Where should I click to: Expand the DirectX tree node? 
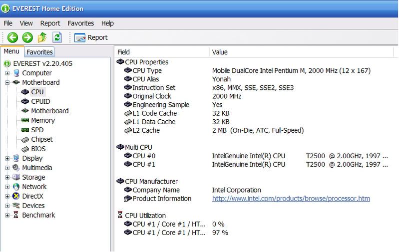point(7,196)
